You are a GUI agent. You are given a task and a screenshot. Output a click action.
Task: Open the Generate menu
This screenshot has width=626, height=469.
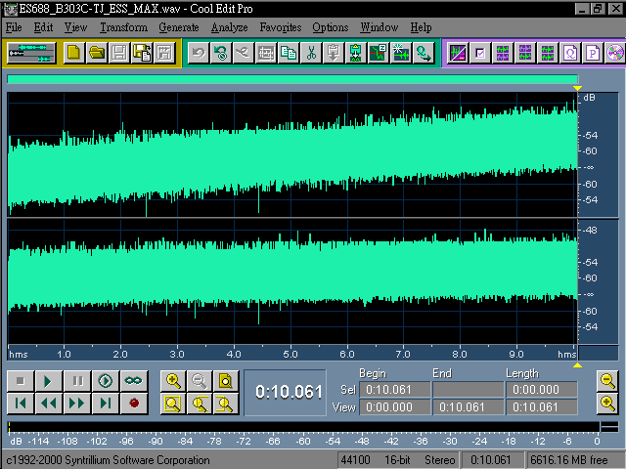click(179, 27)
